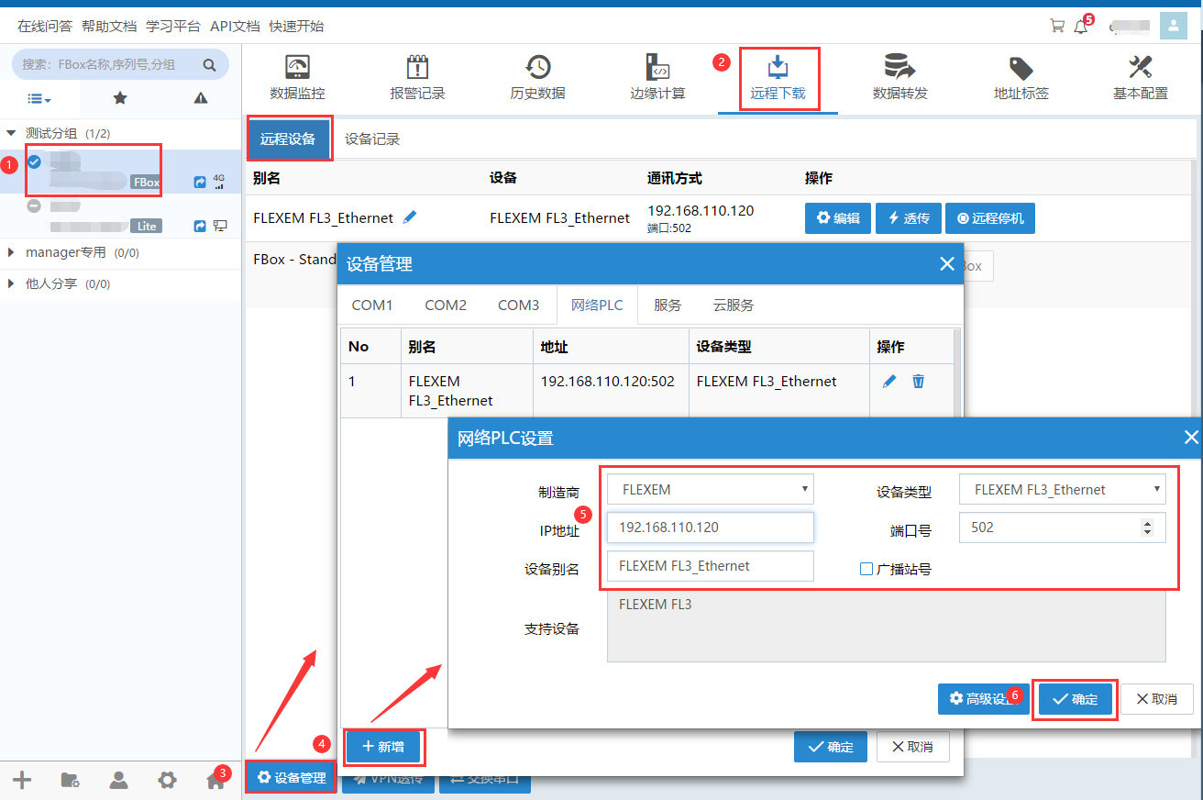The height and width of the screenshot is (800, 1203).
Task: Switch to the COM2 tab
Action: click(x=446, y=305)
